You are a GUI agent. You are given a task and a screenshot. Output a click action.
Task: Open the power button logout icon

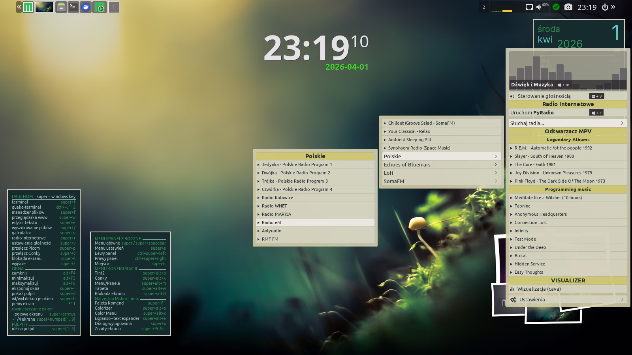pos(605,7)
